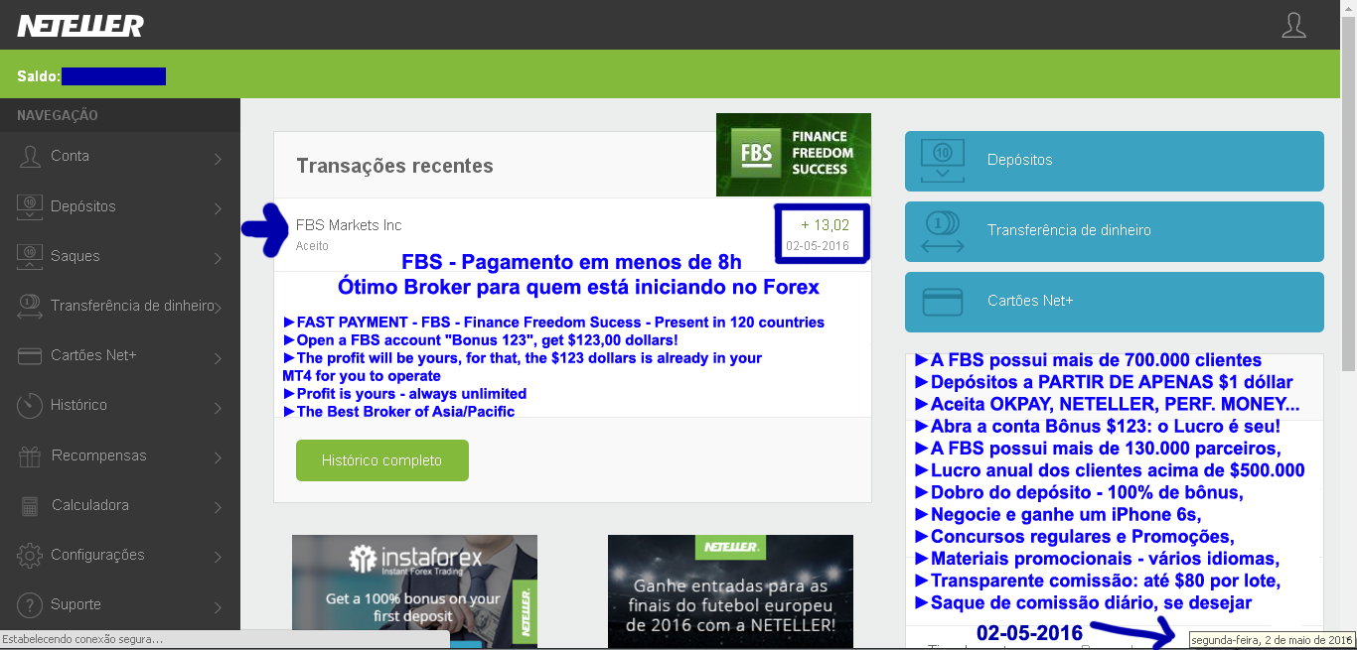Click the FBS Finance Freedom Success banner
The width and height of the screenshot is (1357, 650).
[794, 155]
